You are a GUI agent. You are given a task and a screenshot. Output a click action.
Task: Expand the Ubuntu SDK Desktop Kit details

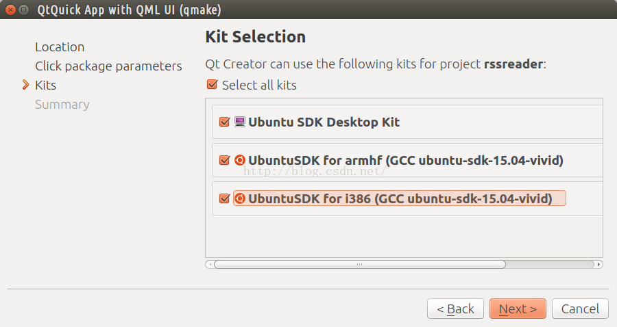click(x=408, y=122)
